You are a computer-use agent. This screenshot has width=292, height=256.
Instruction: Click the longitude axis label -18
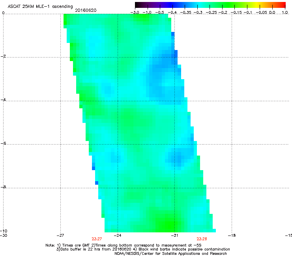point(232,235)
